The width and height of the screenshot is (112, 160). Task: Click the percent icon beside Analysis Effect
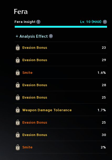[51, 36]
